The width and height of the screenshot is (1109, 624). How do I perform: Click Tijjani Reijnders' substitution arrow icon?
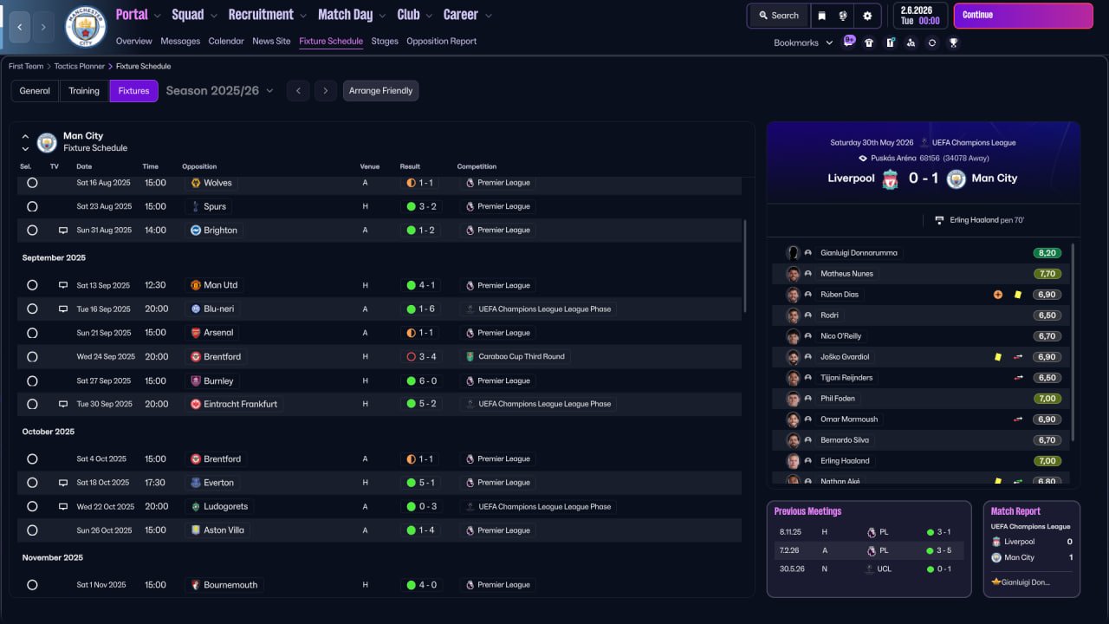point(1018,378)
